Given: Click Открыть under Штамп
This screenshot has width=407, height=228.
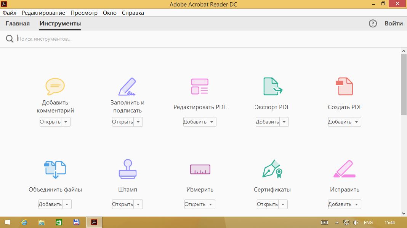Looking at the screenshot, I should (122, 204).
